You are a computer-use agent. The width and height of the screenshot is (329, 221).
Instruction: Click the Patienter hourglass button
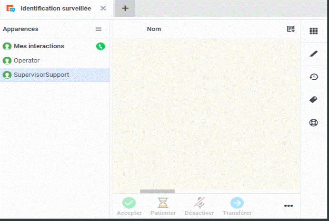(x=163, y=203)
